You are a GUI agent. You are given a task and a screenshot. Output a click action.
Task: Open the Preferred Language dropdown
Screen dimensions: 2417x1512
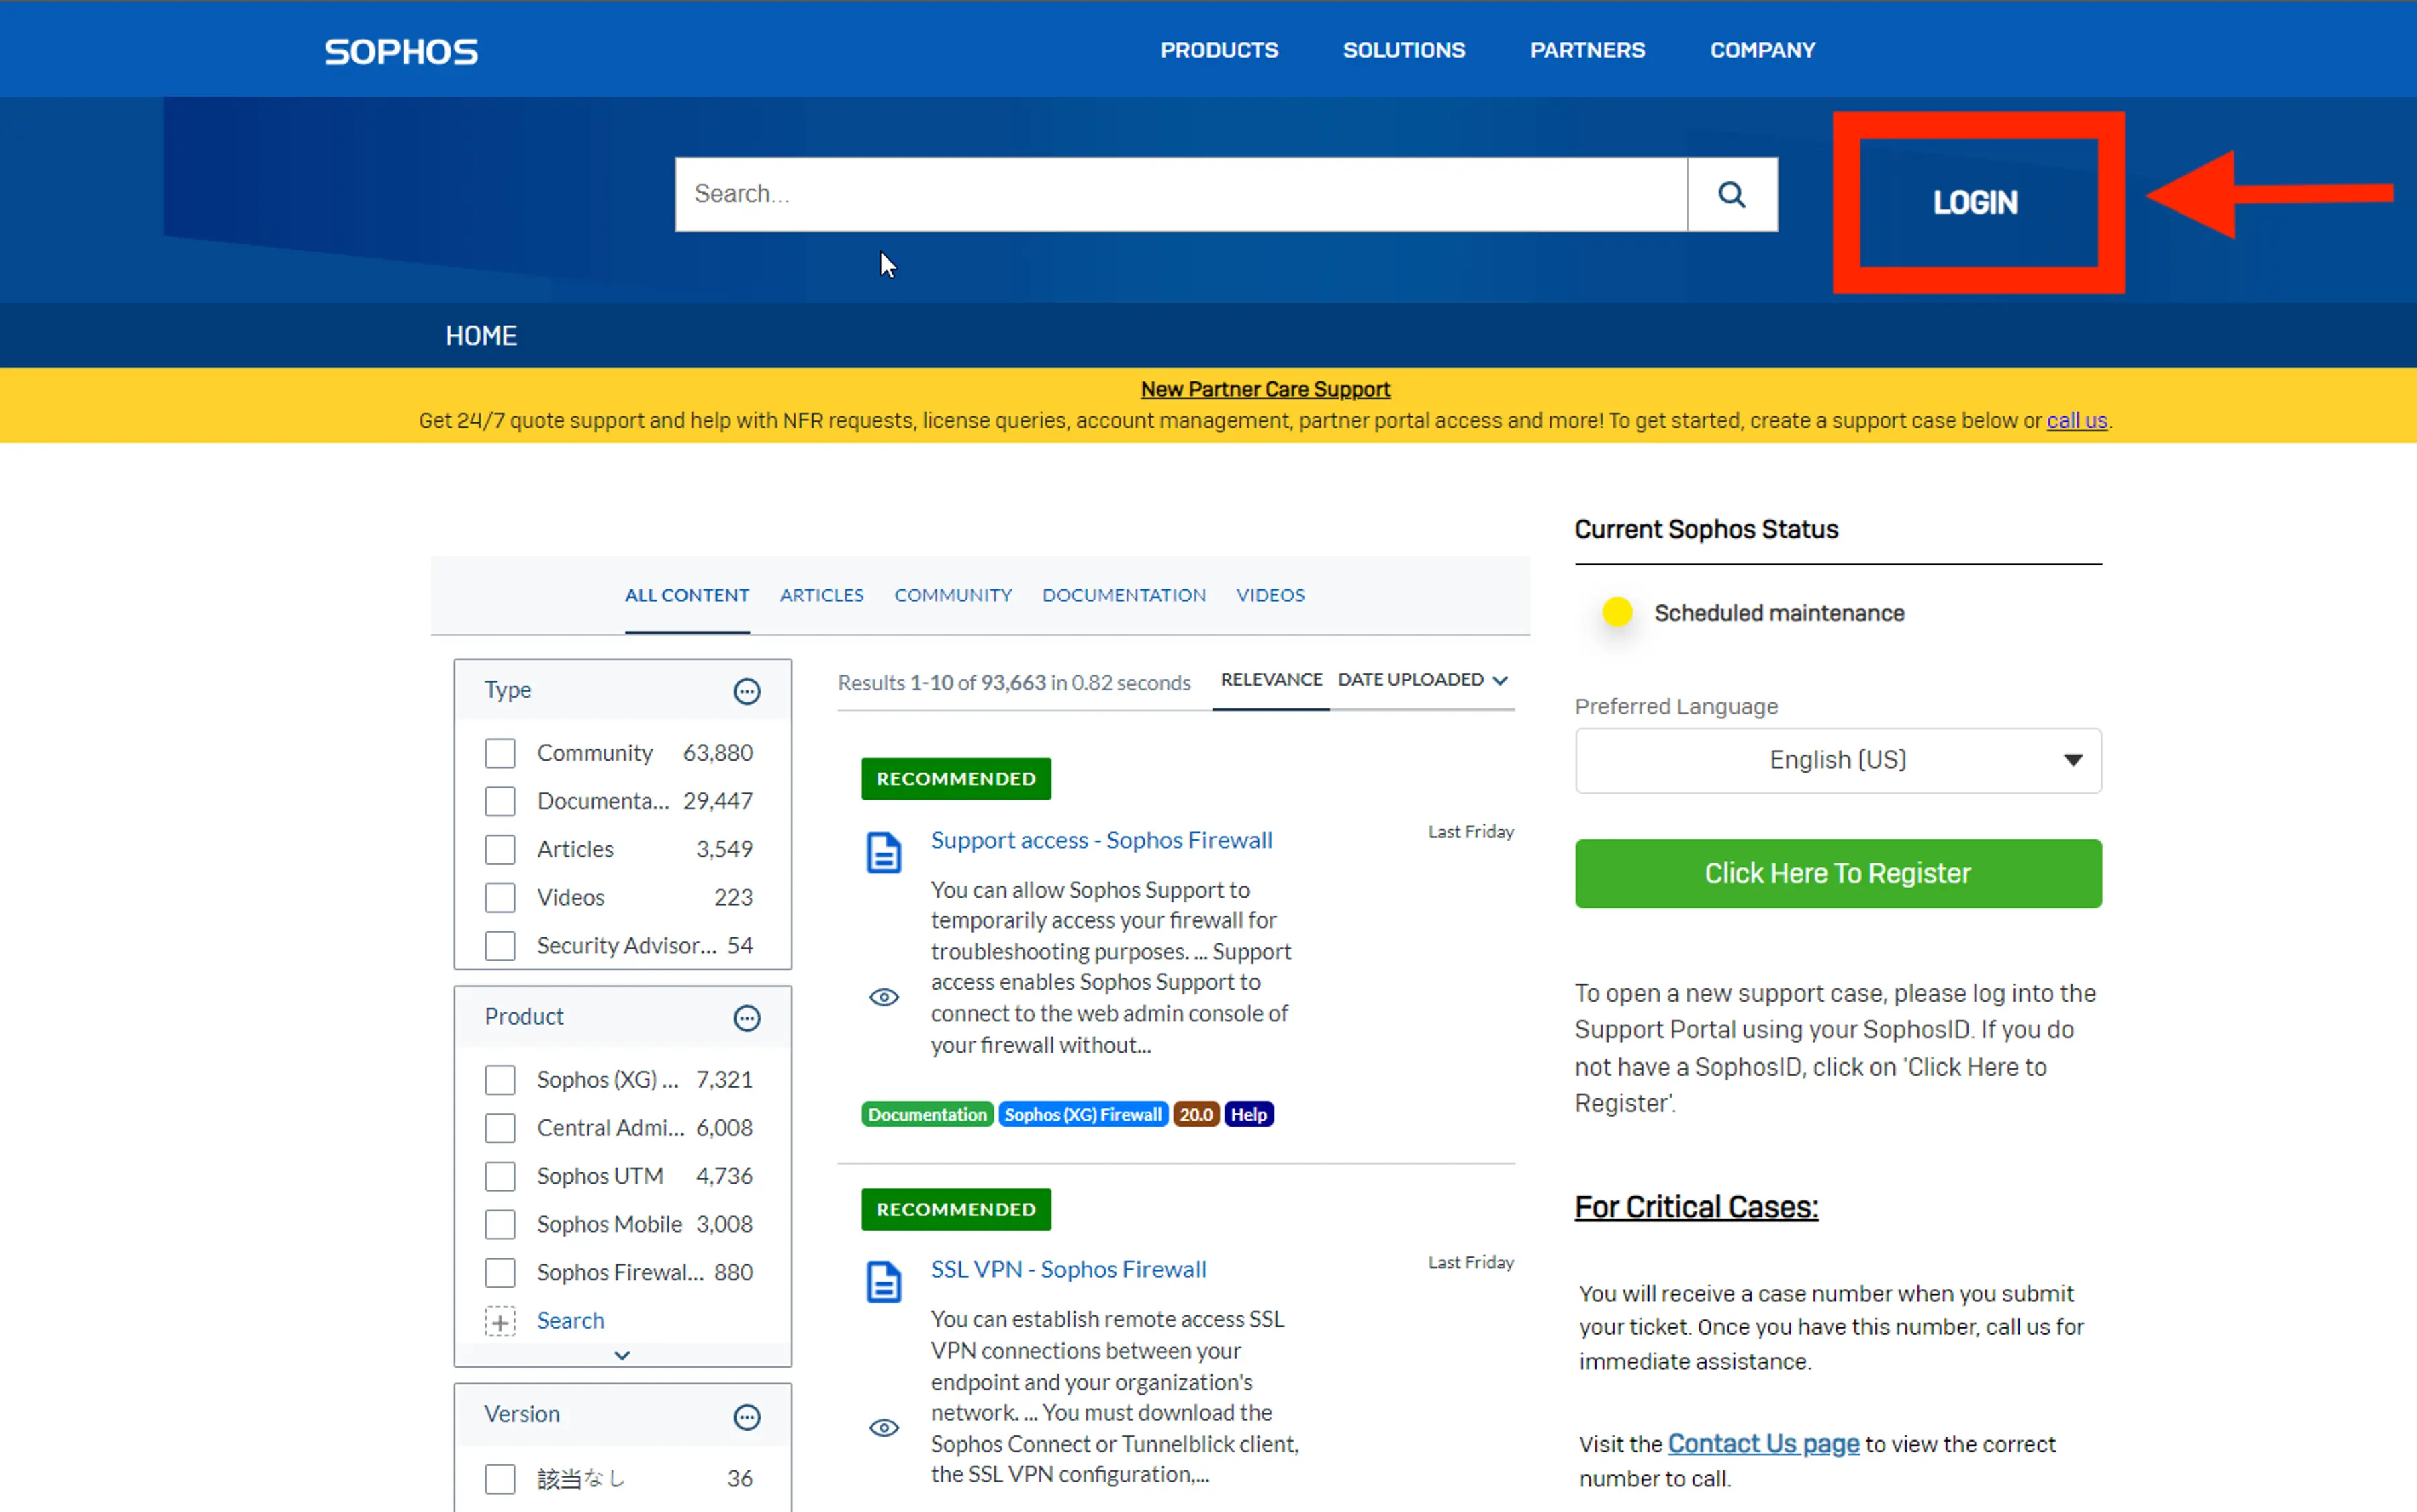[x=1838, y=760]
